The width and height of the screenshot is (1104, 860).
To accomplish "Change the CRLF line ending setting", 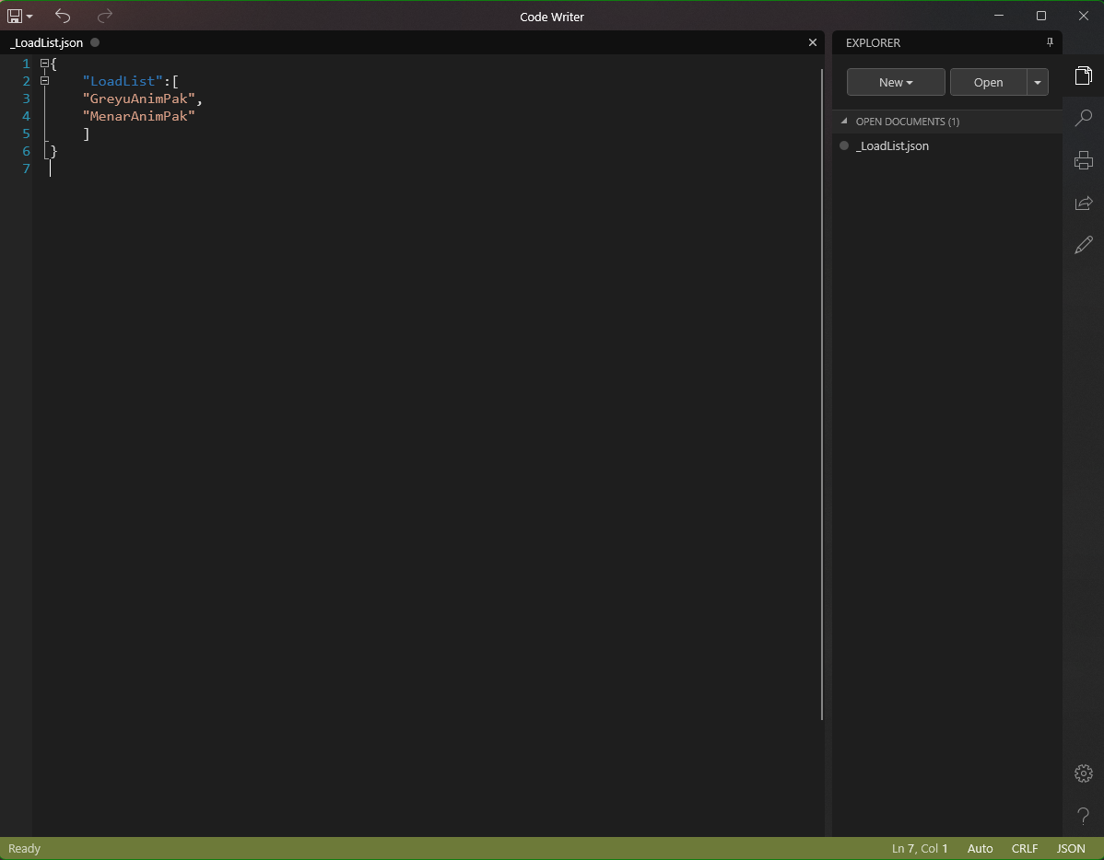I will [1025, 848].
